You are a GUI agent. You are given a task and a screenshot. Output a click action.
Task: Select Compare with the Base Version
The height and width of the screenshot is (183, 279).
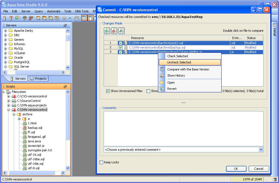click(190, 69)
